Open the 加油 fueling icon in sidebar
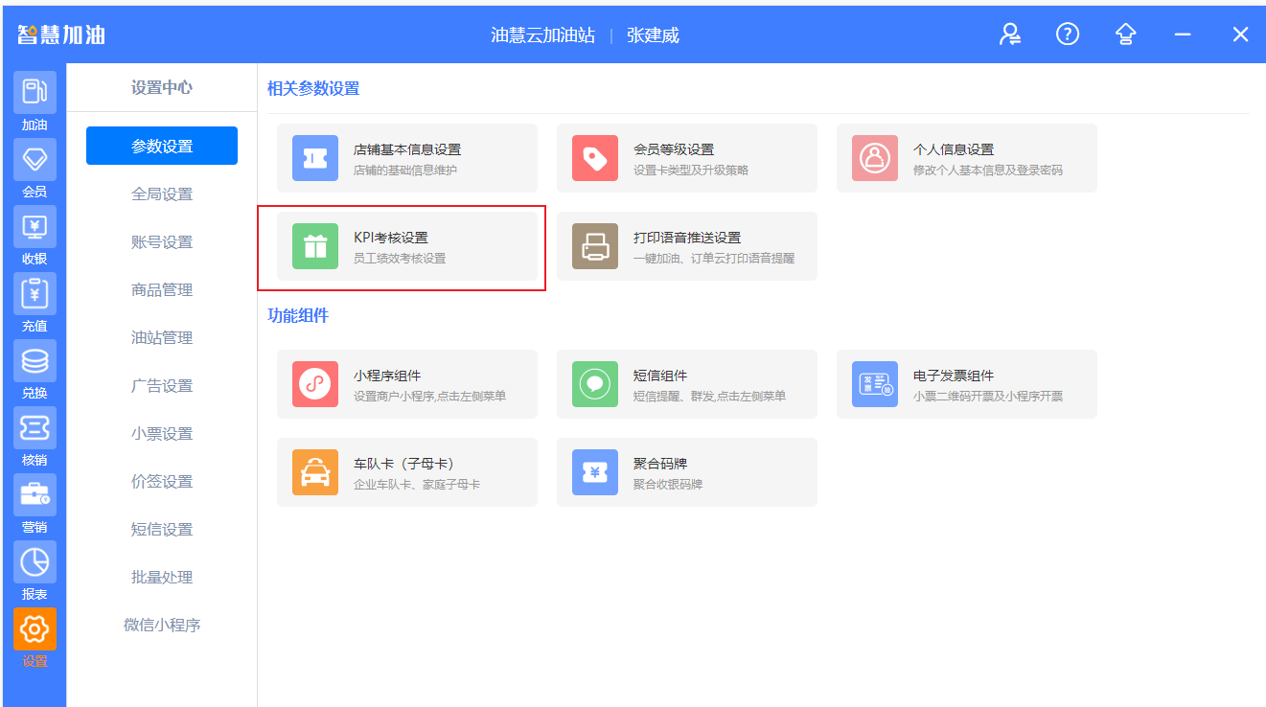 tap(35, 93)
